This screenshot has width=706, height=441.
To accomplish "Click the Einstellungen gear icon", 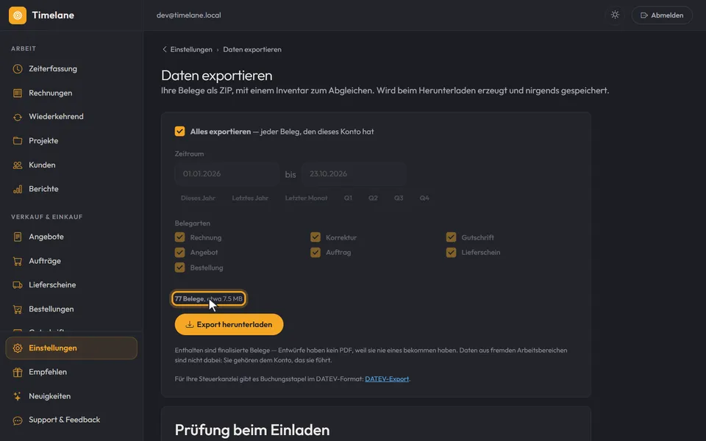I will tap(18, 348).
